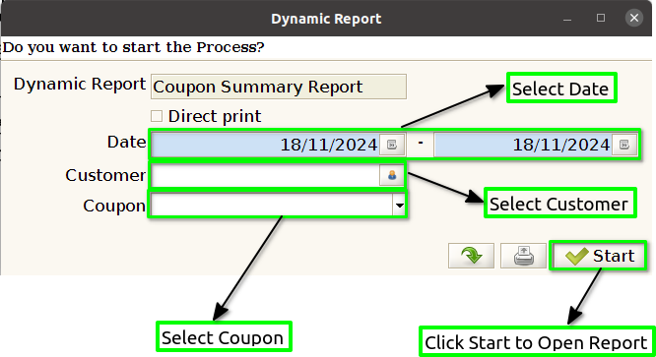The width and height of the screenshot is (656, 357).
Task: Minimize the Dynamic Report window
Action: (x=567, y=19)
